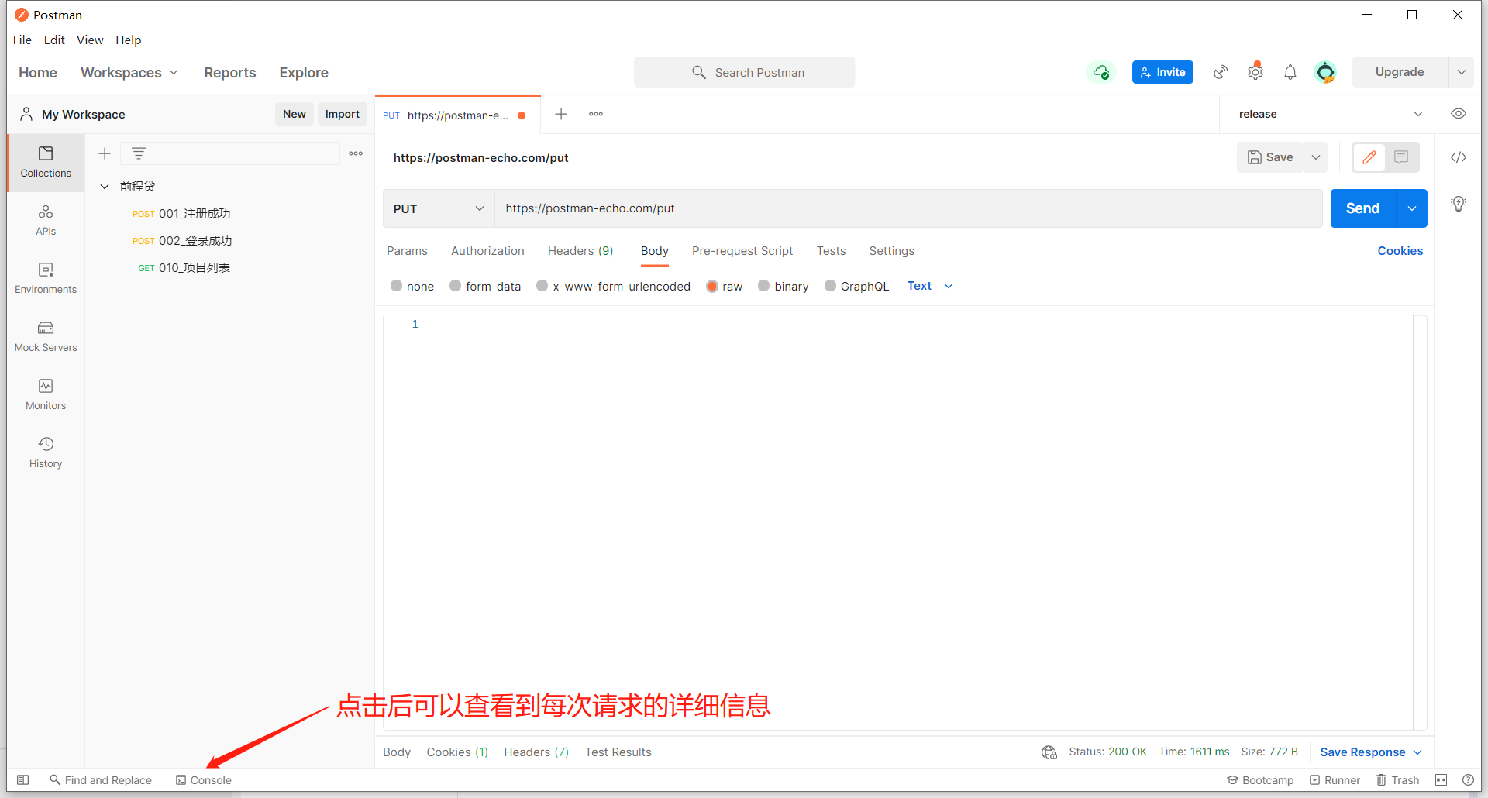Switch to the Pre-request Script tab
The image size is (1488, 798).
742,251
